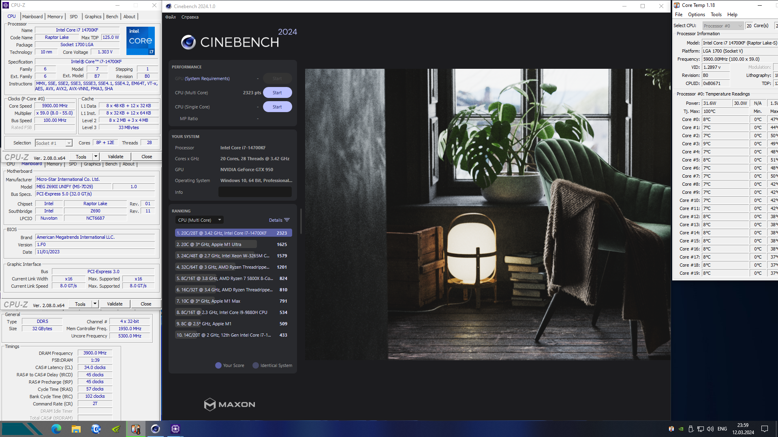Click the Details filter icon in Ranking

point(287,220)
